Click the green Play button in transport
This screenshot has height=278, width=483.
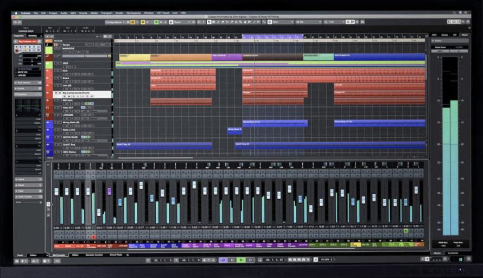[x=241, y=260]
